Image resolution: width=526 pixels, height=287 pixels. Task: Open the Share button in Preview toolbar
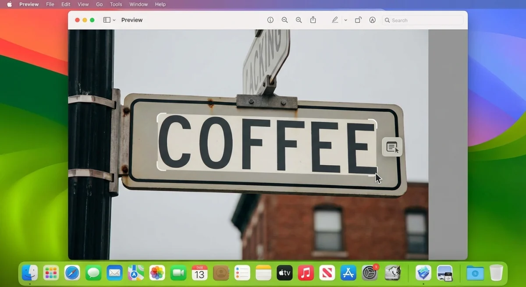tap(313, 20)
